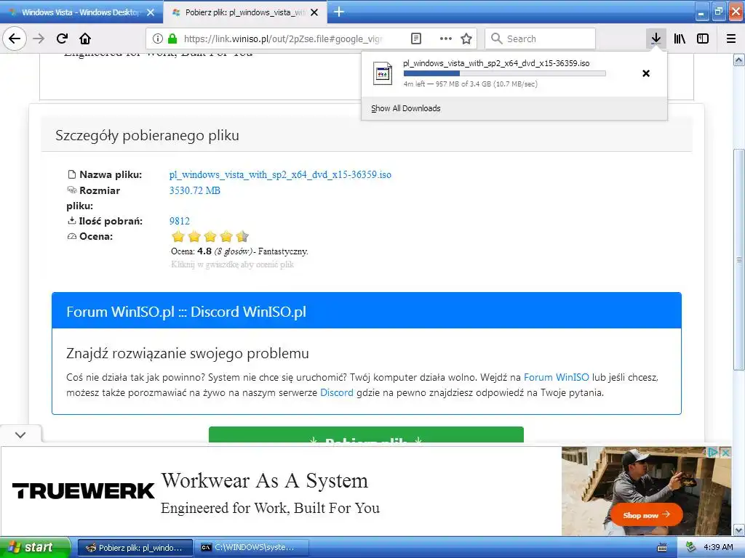The image size is (745, 558).
Task: Click the Szczegóły pobieranego pliku heading
Action: click(147, 135)
